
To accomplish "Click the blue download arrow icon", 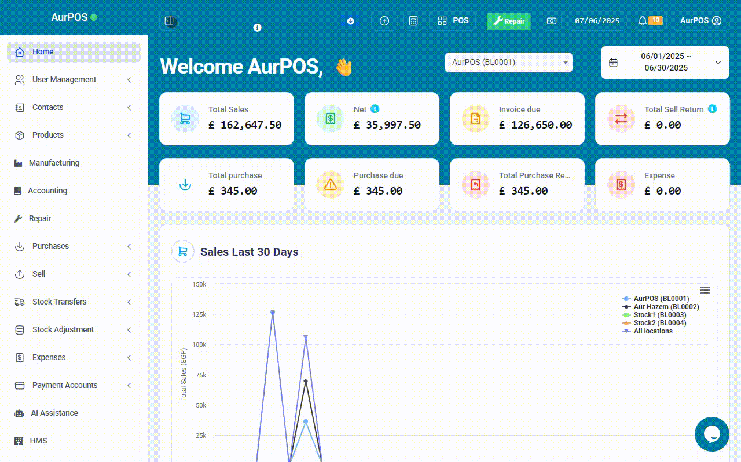I will click(350, 21).
